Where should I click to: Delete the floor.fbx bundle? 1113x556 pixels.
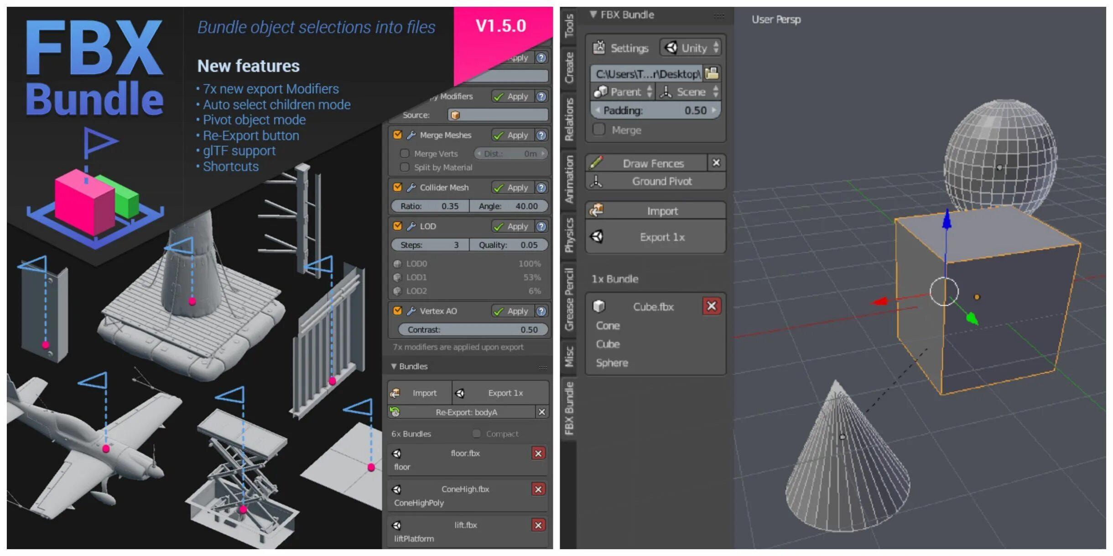point(538,453)
